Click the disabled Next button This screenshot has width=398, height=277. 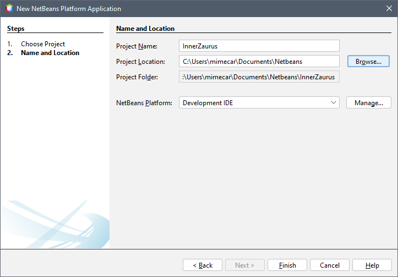point(244,265)
